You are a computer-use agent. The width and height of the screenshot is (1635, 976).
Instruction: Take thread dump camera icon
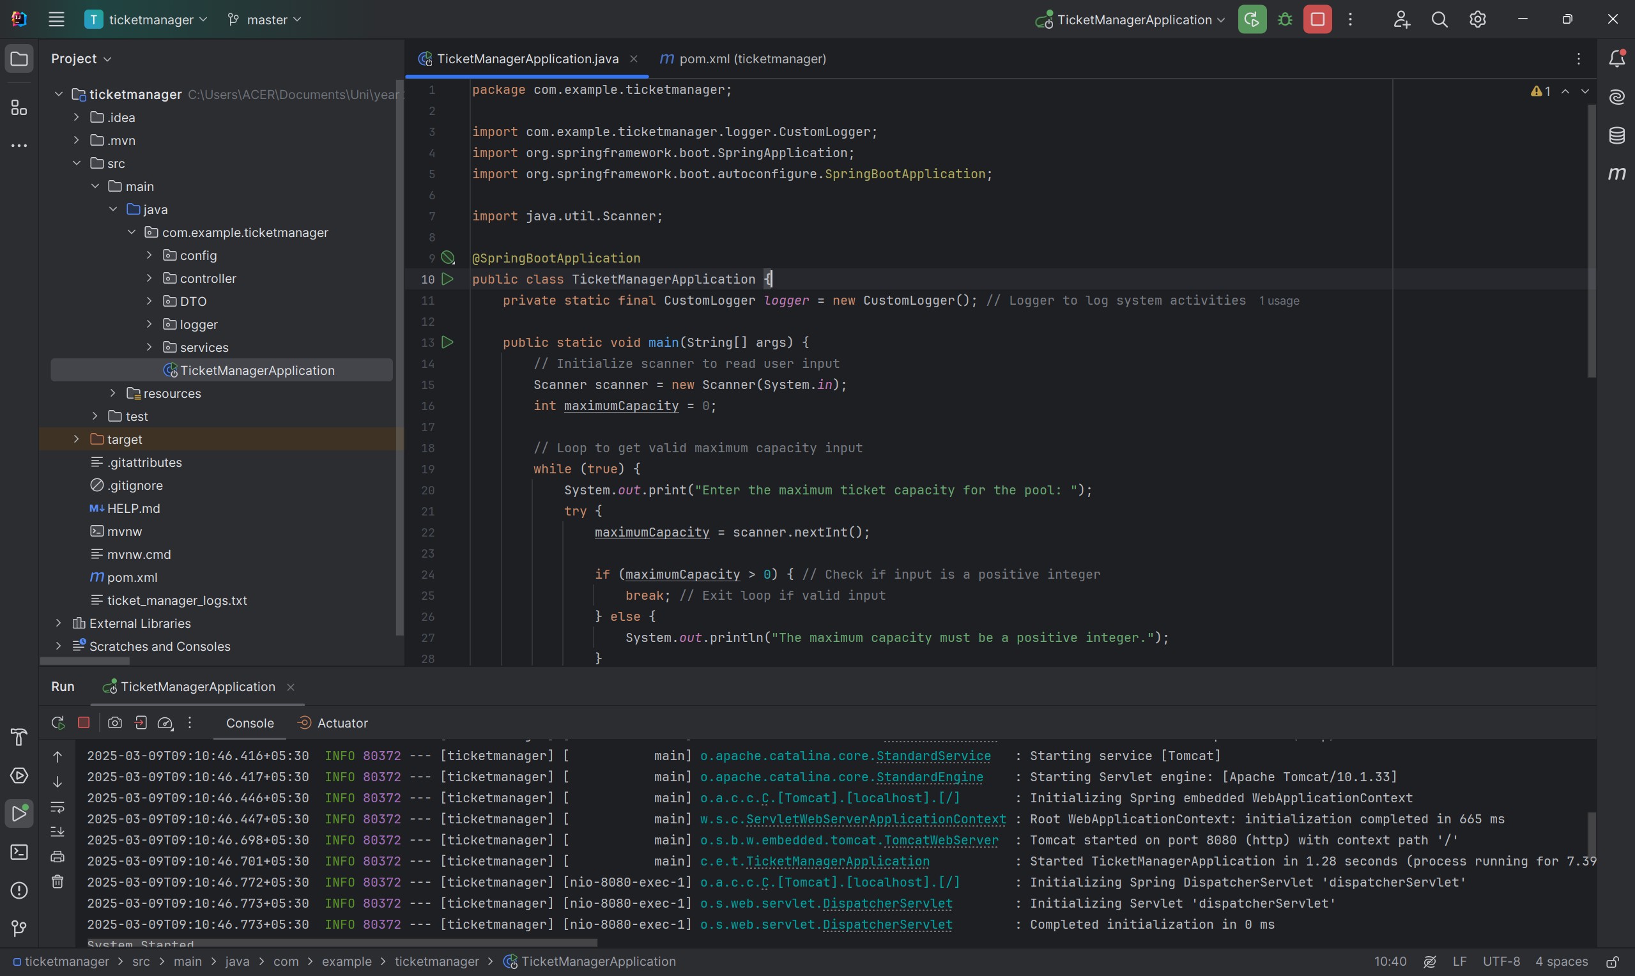pos(115,723)
